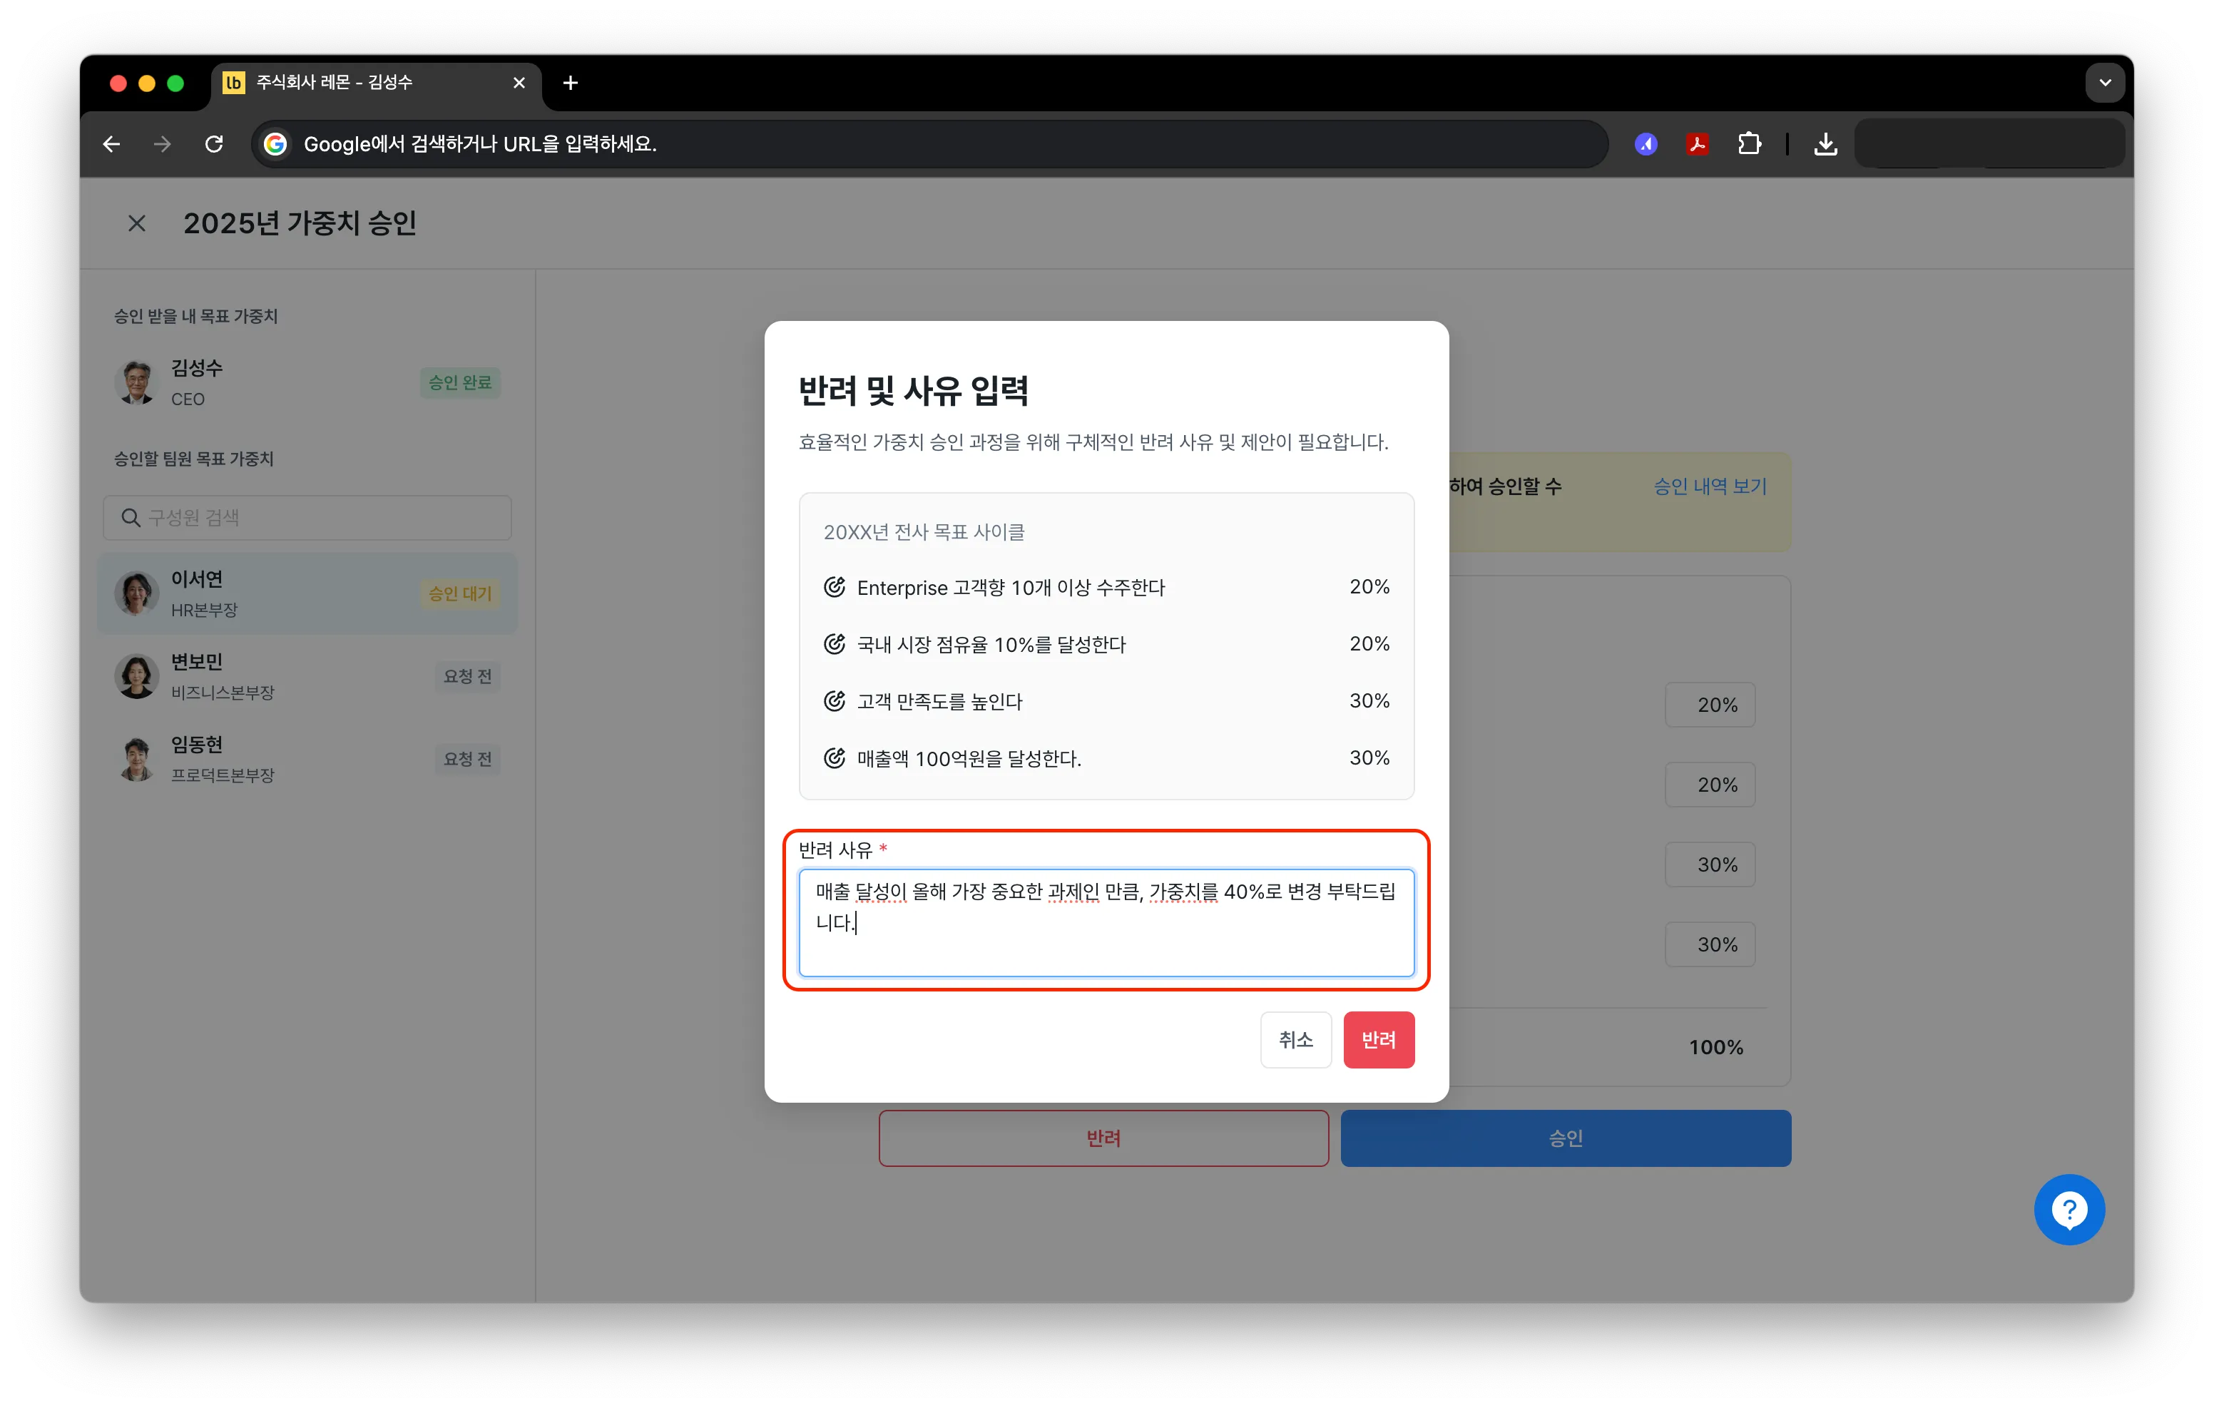2214x1408 pixels.
Task: Click the 승인 대기 status badge
Action: click(460, 593)
